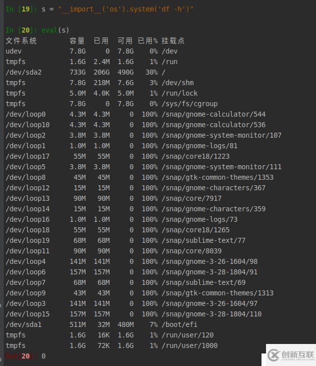
Task: Click the /dev/loop13 device name
Action: [27, 198]
